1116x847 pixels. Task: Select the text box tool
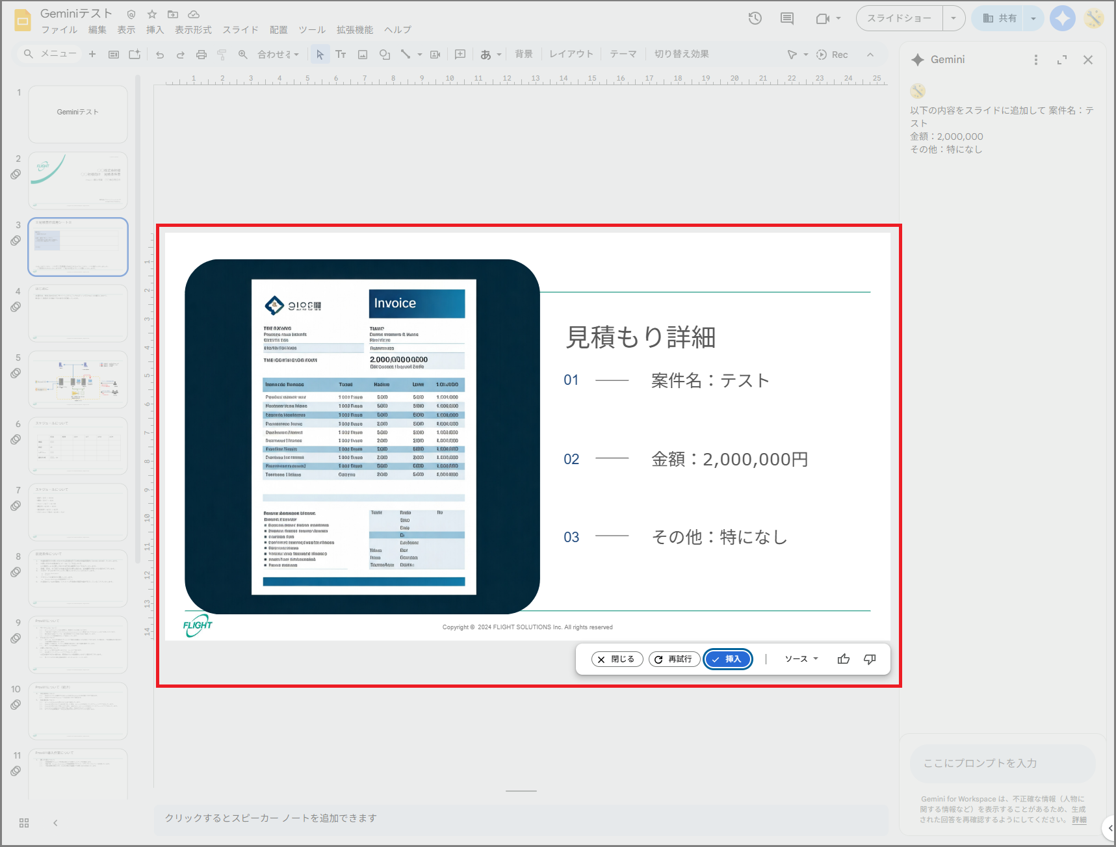pyautogui.click(x=341, y=55)
